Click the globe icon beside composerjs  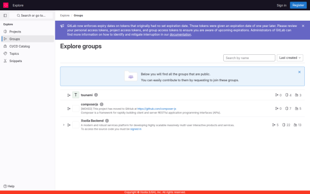click(102, 104)
